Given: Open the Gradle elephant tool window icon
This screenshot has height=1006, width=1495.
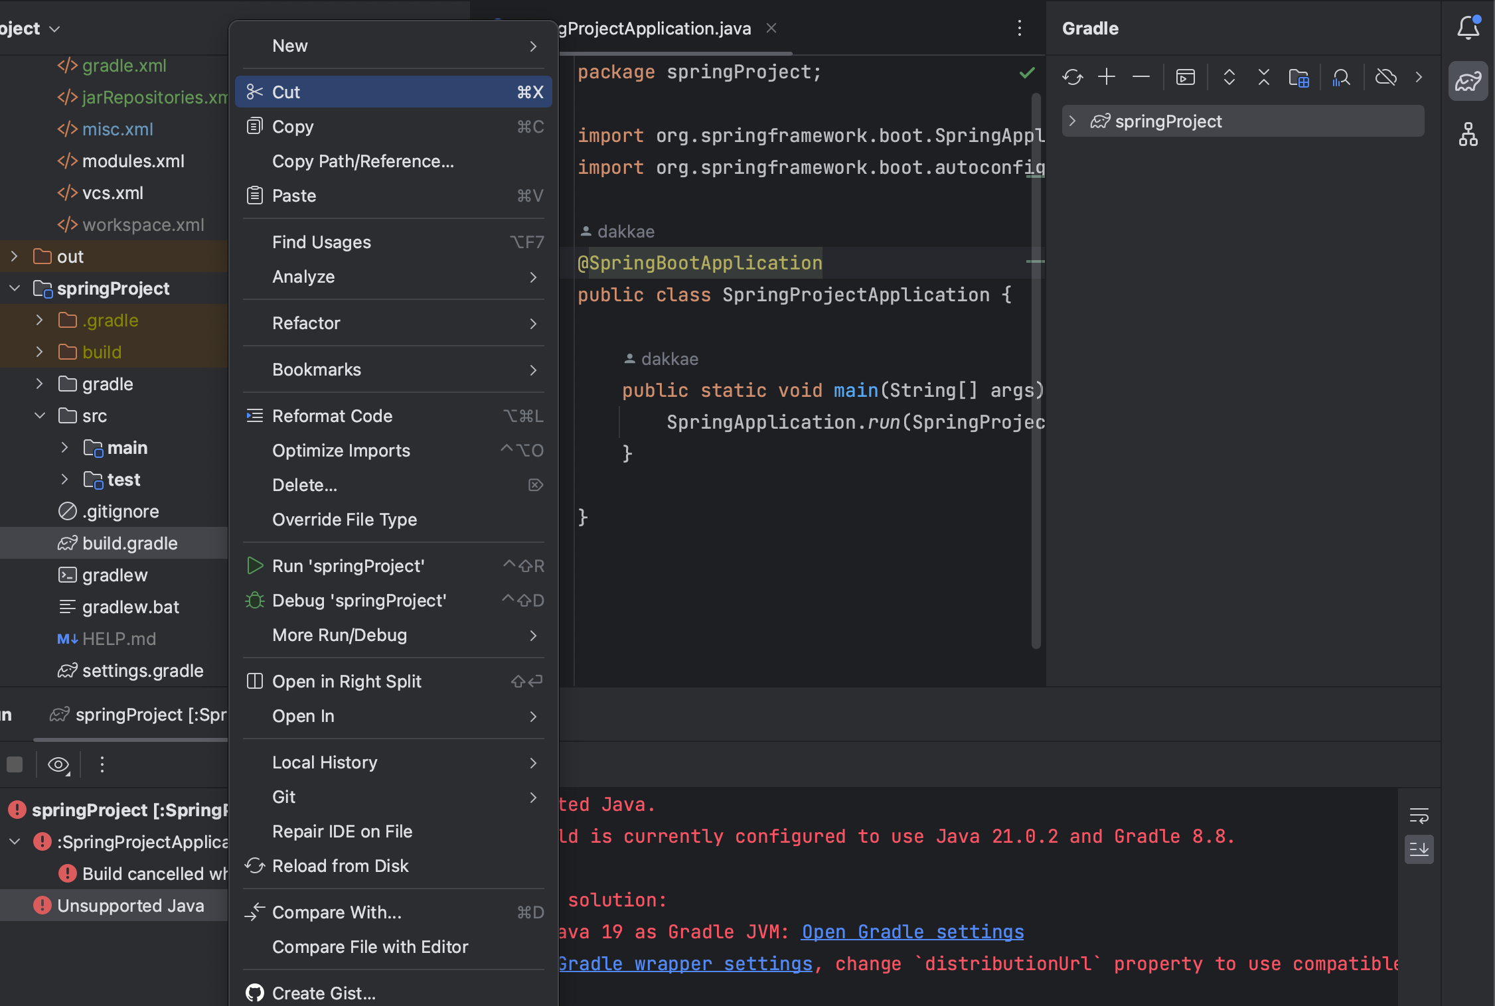Looking at the screenshot, I should (1468, 82).
